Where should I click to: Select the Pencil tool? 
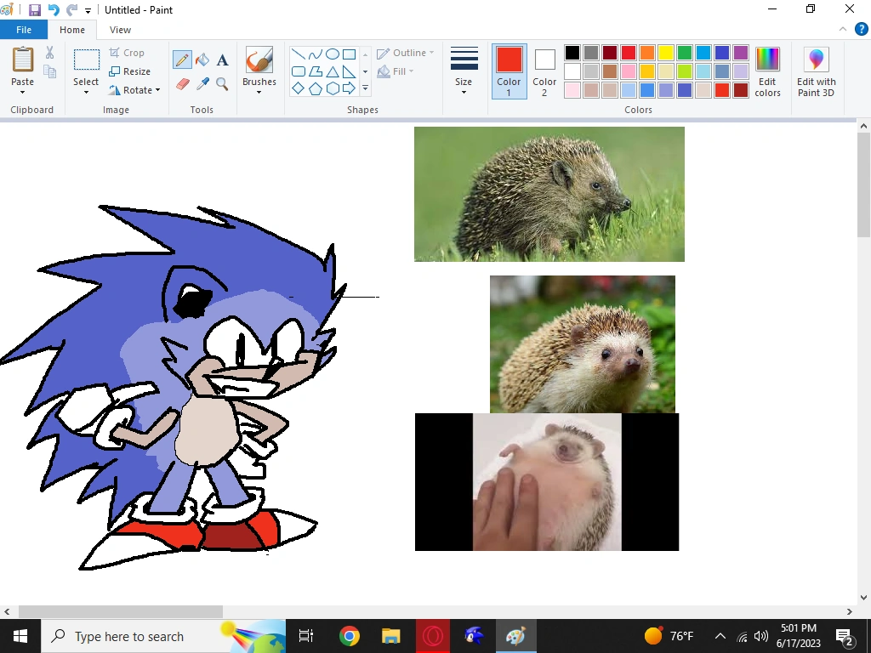tap(181, 60)
